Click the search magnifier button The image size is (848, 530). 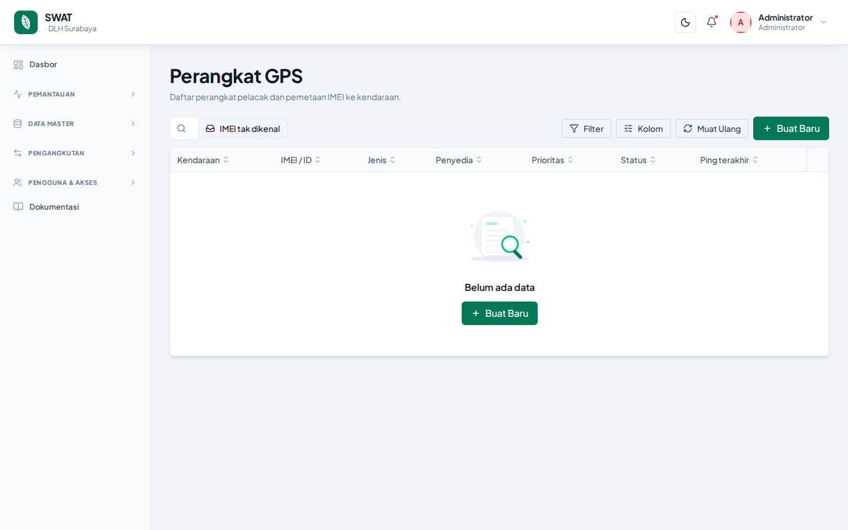click(x=182, y=128)
